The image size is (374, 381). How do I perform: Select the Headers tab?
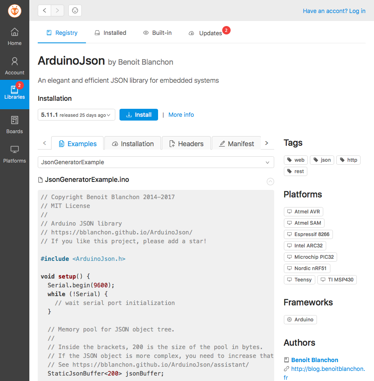coord(186,144)
